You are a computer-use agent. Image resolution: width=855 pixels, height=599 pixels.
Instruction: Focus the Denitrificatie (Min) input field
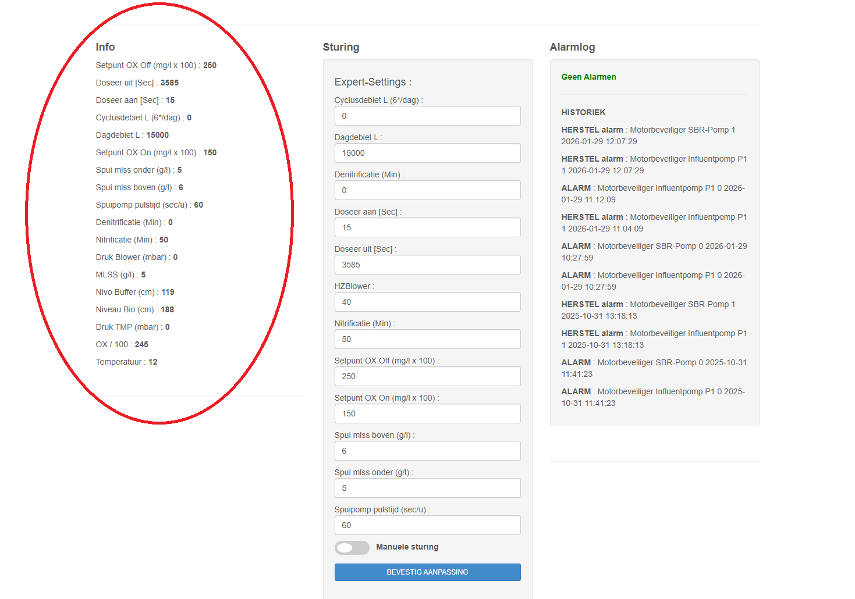pos(427,190)
